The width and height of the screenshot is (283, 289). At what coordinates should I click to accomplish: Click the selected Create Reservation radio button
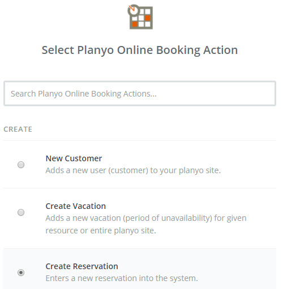click(x=21, y=273)
